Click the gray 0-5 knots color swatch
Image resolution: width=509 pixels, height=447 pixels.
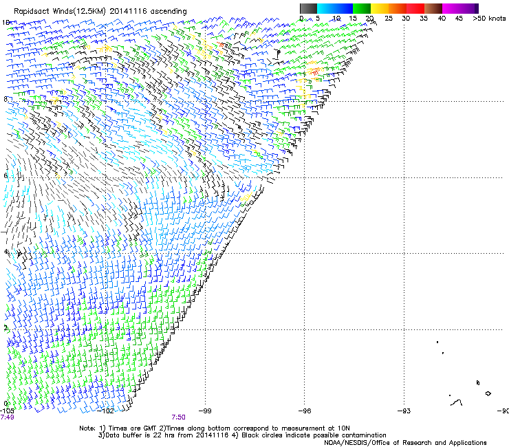(x=308, y=8)
